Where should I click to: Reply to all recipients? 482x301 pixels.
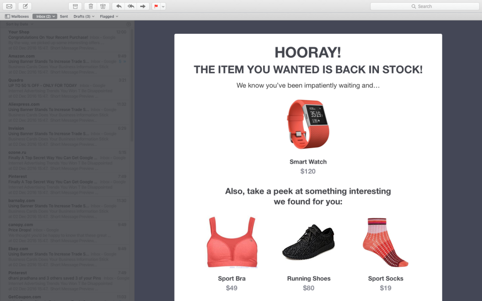tap(131, 6)
